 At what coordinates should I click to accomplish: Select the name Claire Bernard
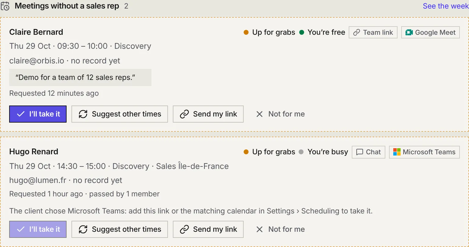pyautogui.click(x=36, y=32)
